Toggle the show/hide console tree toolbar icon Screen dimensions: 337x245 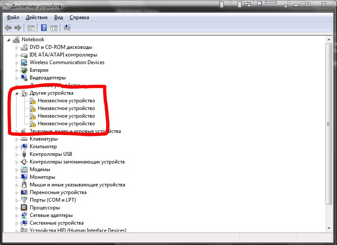(x=31, y=28)
